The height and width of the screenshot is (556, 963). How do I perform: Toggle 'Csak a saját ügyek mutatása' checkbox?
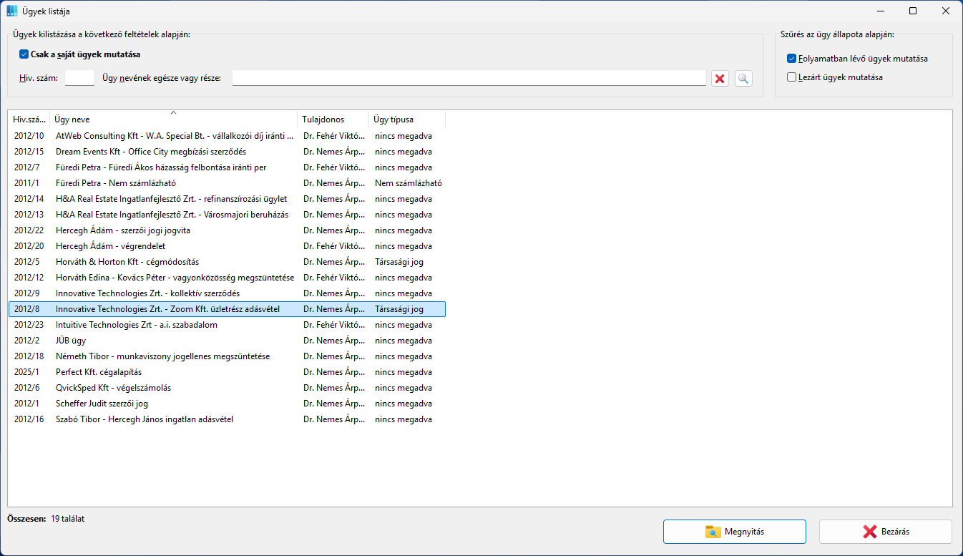[24, 54]
